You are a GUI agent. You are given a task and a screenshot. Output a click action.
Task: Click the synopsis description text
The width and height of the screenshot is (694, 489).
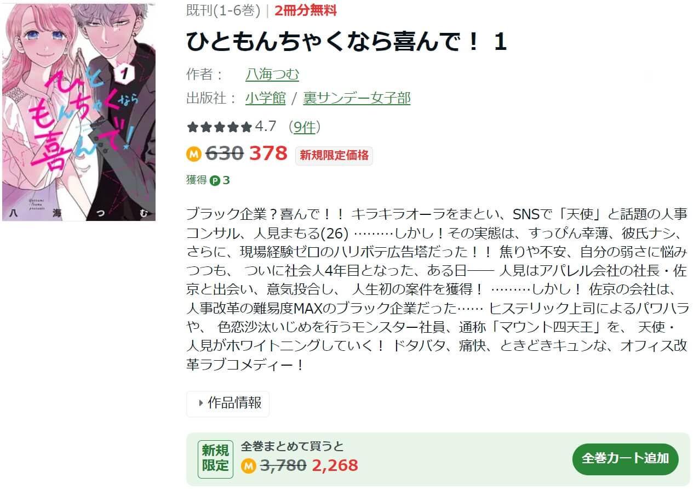click(x=437, y=289)
